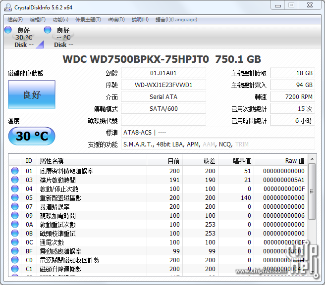Select attribute name 震動感應錯誤率
Image resolution: width=325 pixels, height=285 pixels.
[61, 251]
